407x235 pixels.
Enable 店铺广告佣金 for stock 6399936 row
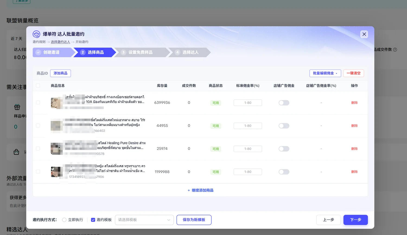(284, 103)
